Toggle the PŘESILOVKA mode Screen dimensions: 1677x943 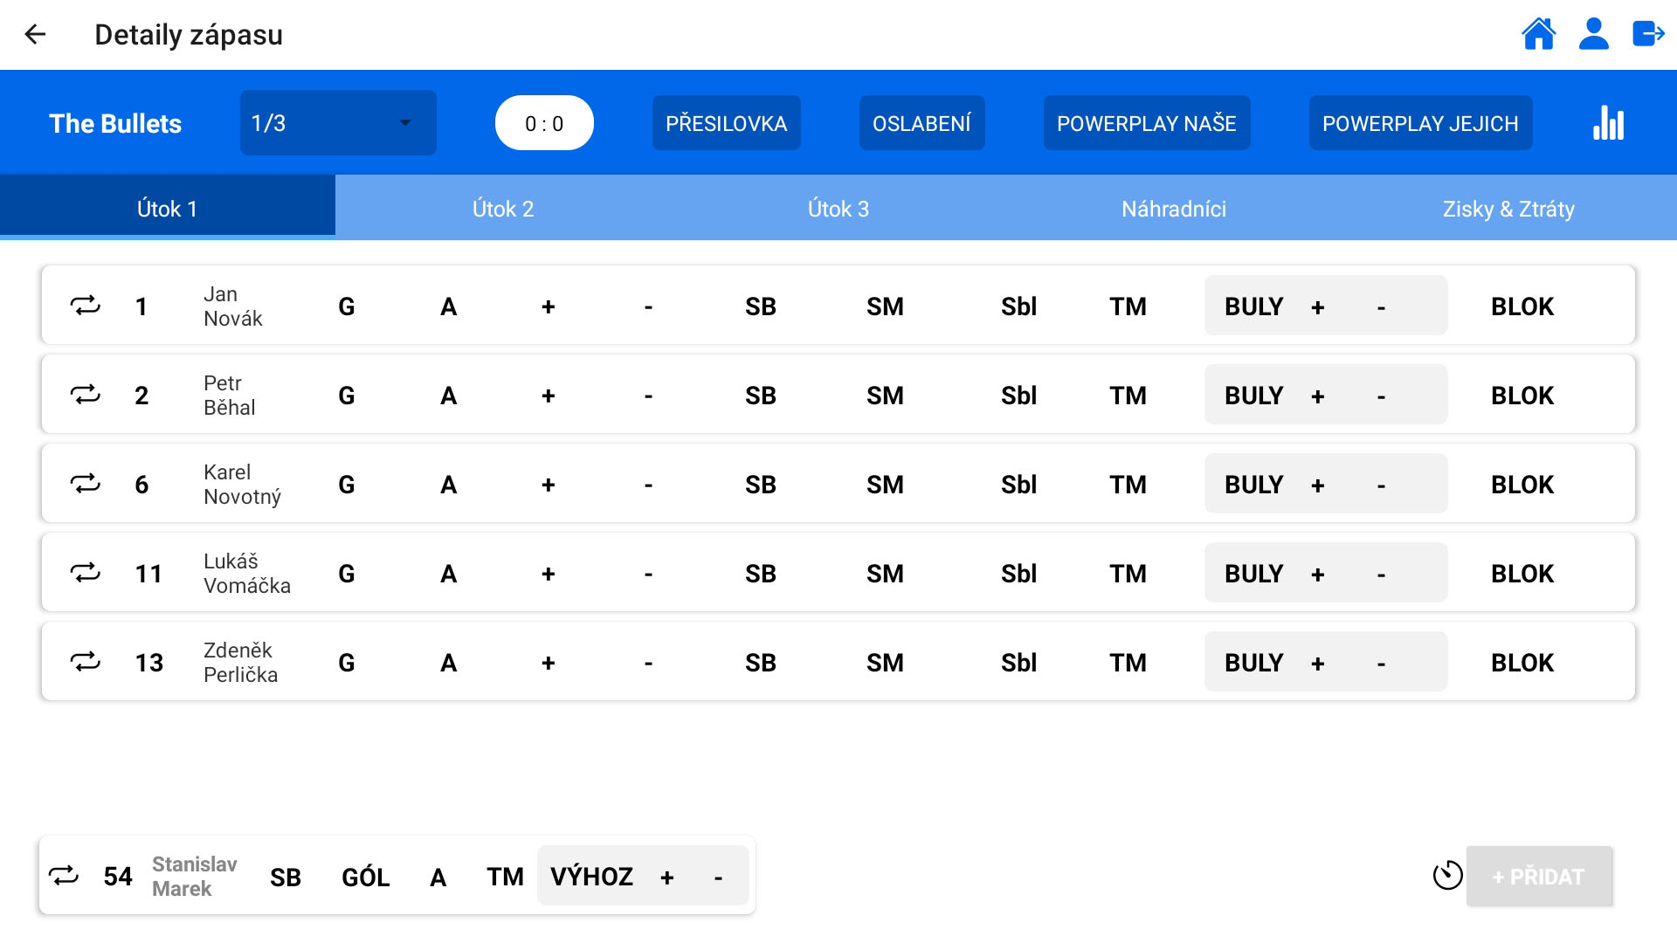726,123
